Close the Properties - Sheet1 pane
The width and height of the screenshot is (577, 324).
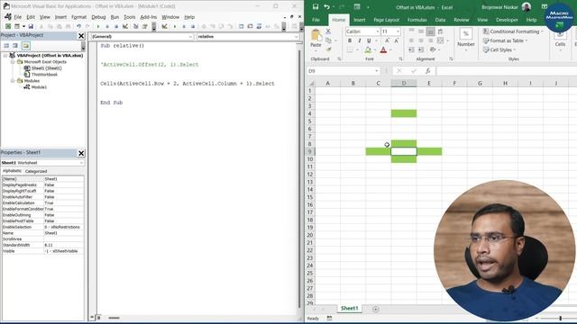(x=81, y=153)
